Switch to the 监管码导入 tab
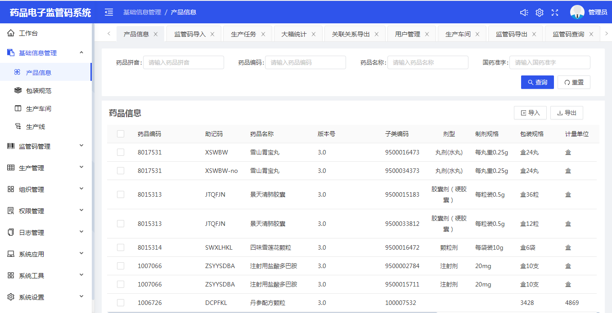 tap(190, 34)
